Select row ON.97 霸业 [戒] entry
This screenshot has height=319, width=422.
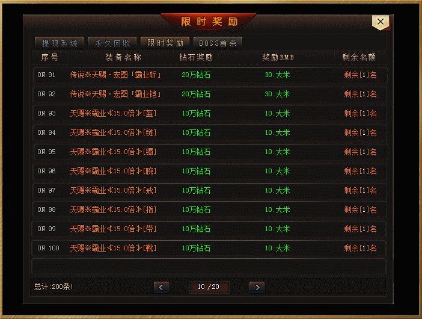pyautogui.click(x=210, y=190)
